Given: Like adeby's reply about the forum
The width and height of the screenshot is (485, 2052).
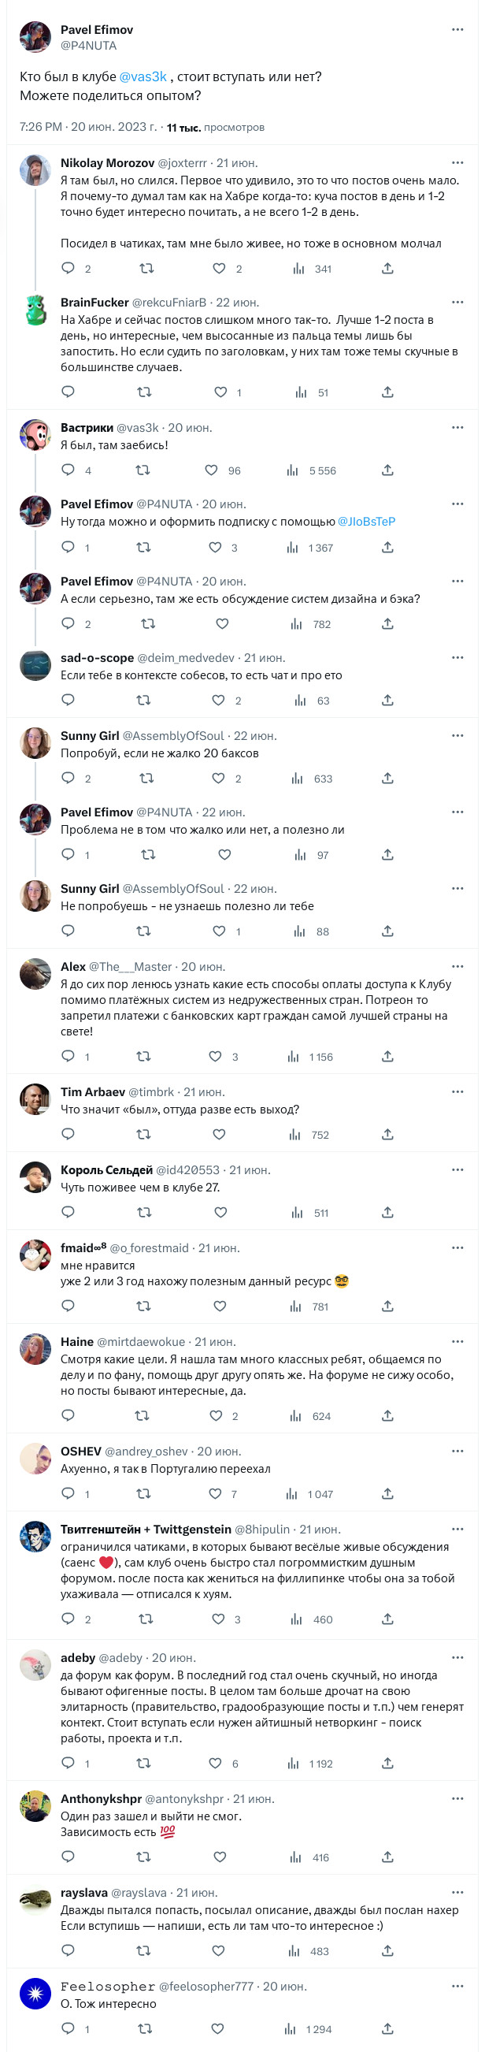Looking at the screenshot, I should click(x=215, y=1764).
